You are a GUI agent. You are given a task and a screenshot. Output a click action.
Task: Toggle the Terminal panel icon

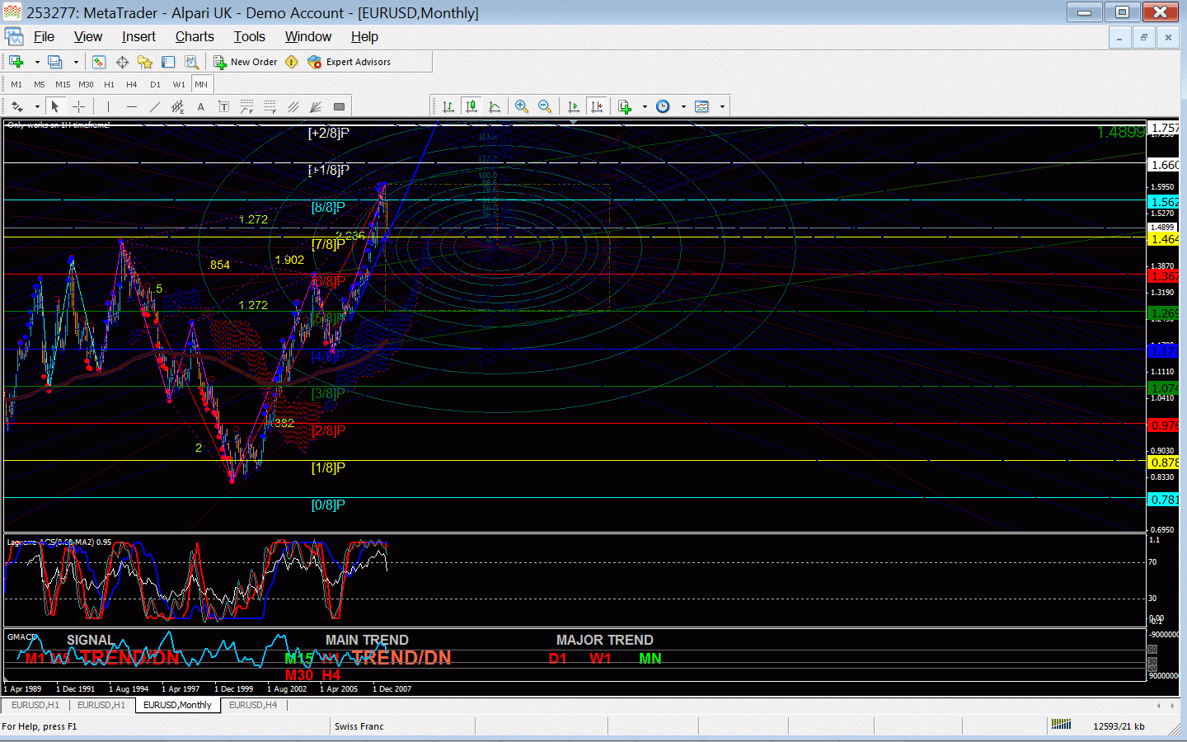168,62
